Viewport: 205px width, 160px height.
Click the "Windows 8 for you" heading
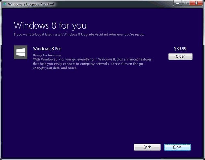tap(50, 26)
